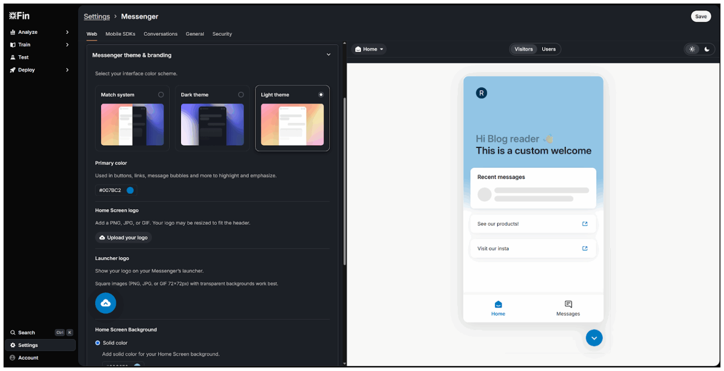This screenshot has height=371, width=724.
Task: Open the Train section from the sidebar
Action: (13, 44)
